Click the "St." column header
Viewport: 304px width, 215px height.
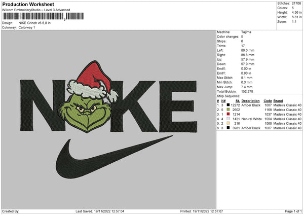tap(238, 101)
